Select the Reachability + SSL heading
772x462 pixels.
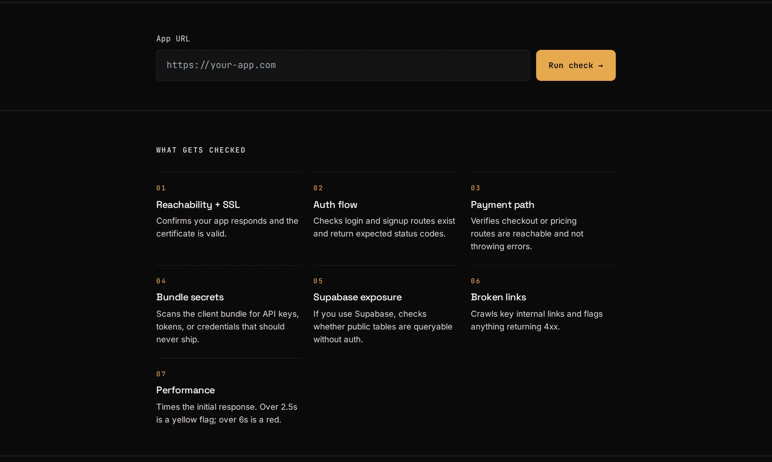[x=198, y=205]
